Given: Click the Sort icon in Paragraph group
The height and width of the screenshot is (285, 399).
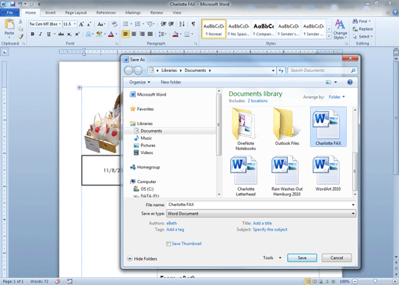Looking at the screenshot, I should tap(182, 24).
